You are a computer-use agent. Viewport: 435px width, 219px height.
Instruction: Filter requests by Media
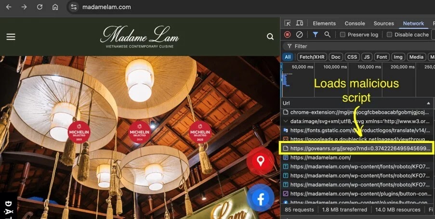tap(416, 57)
